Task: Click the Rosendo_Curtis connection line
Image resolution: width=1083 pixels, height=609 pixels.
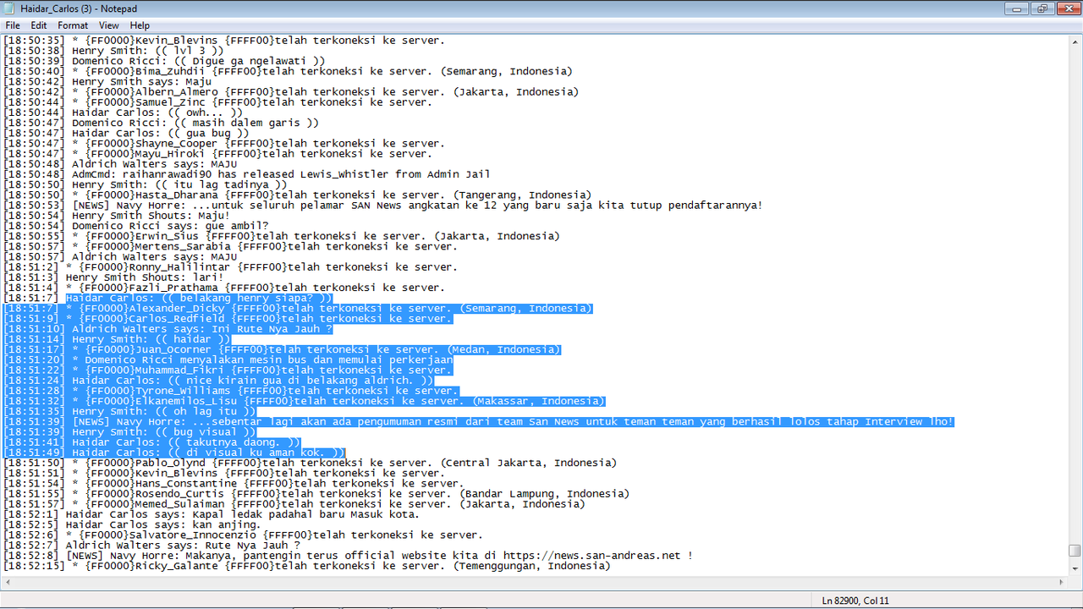Action: click(x=316, y=494)
